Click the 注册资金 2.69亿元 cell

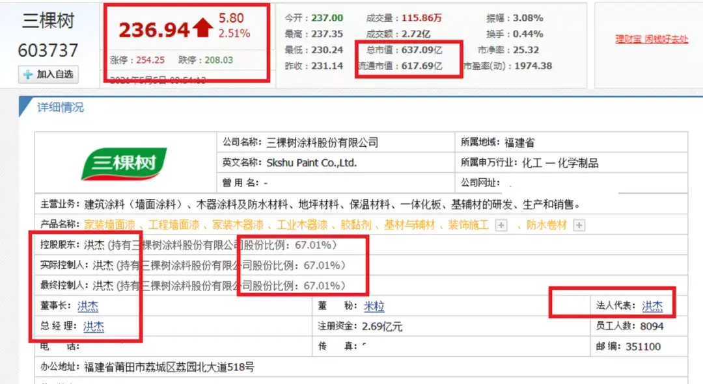click(x=451, y=326)
